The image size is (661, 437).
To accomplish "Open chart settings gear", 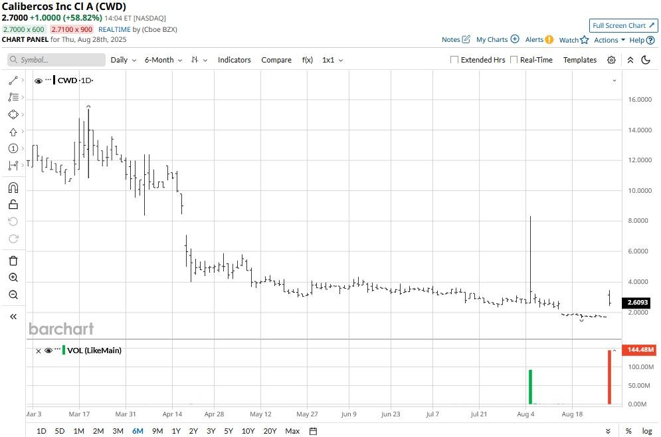I will click(611, 60).
